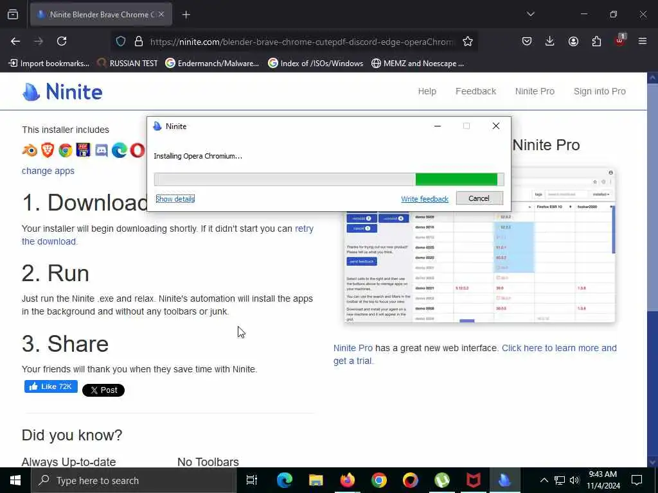This screenshot has width=658, height=493.
Task: Open the Pocket save icon
Action: tap(527, 41)
